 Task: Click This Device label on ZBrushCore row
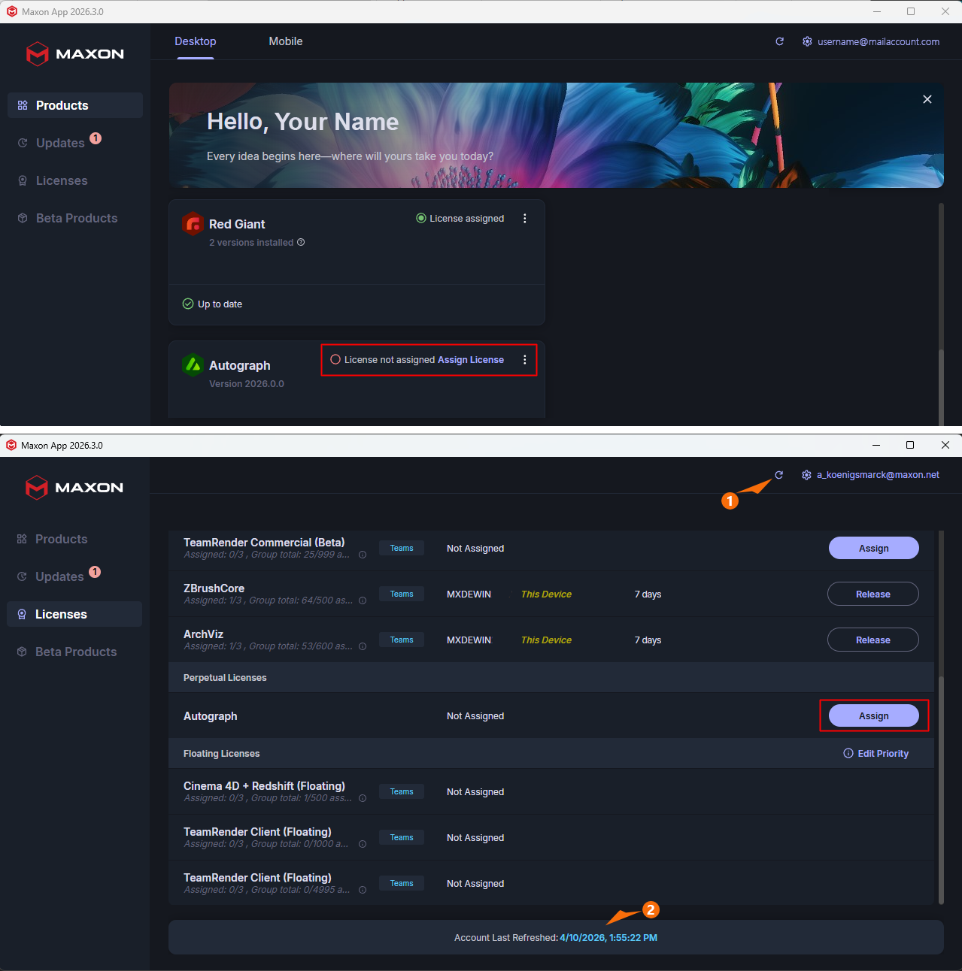[546, 594]
